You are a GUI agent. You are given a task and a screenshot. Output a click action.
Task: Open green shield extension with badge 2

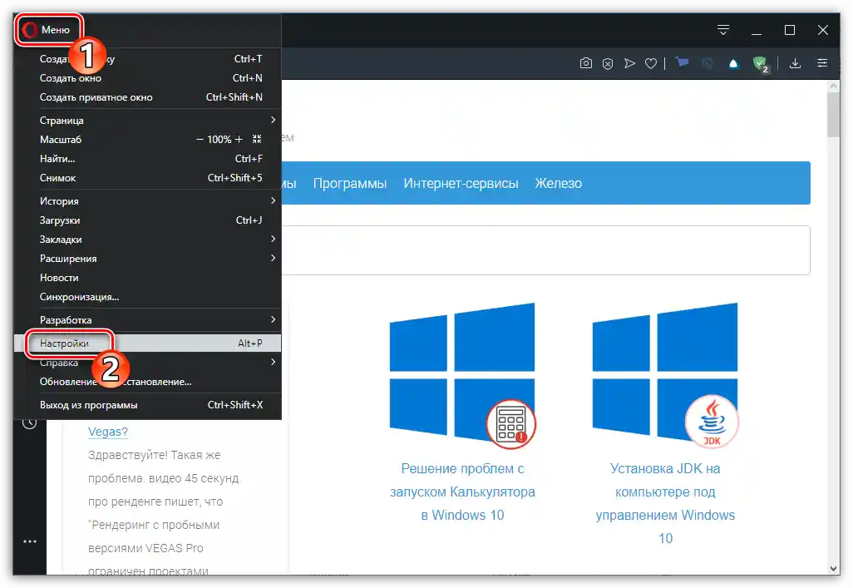coord(761,65)
